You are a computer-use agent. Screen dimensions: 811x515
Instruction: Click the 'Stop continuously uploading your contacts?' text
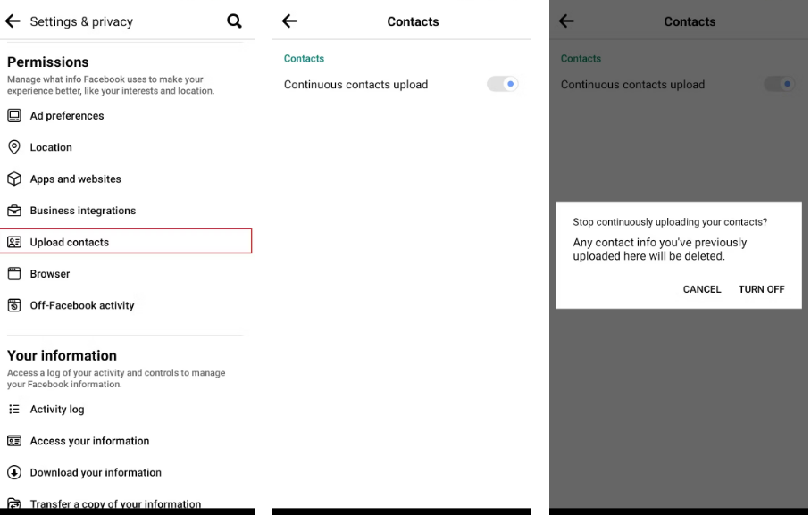tap(670, 222)
